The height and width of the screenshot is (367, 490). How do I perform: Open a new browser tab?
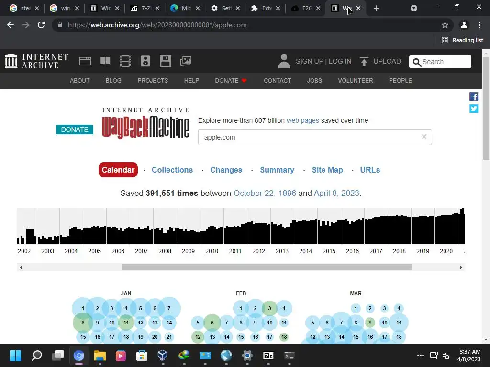(x=377, y=9)
